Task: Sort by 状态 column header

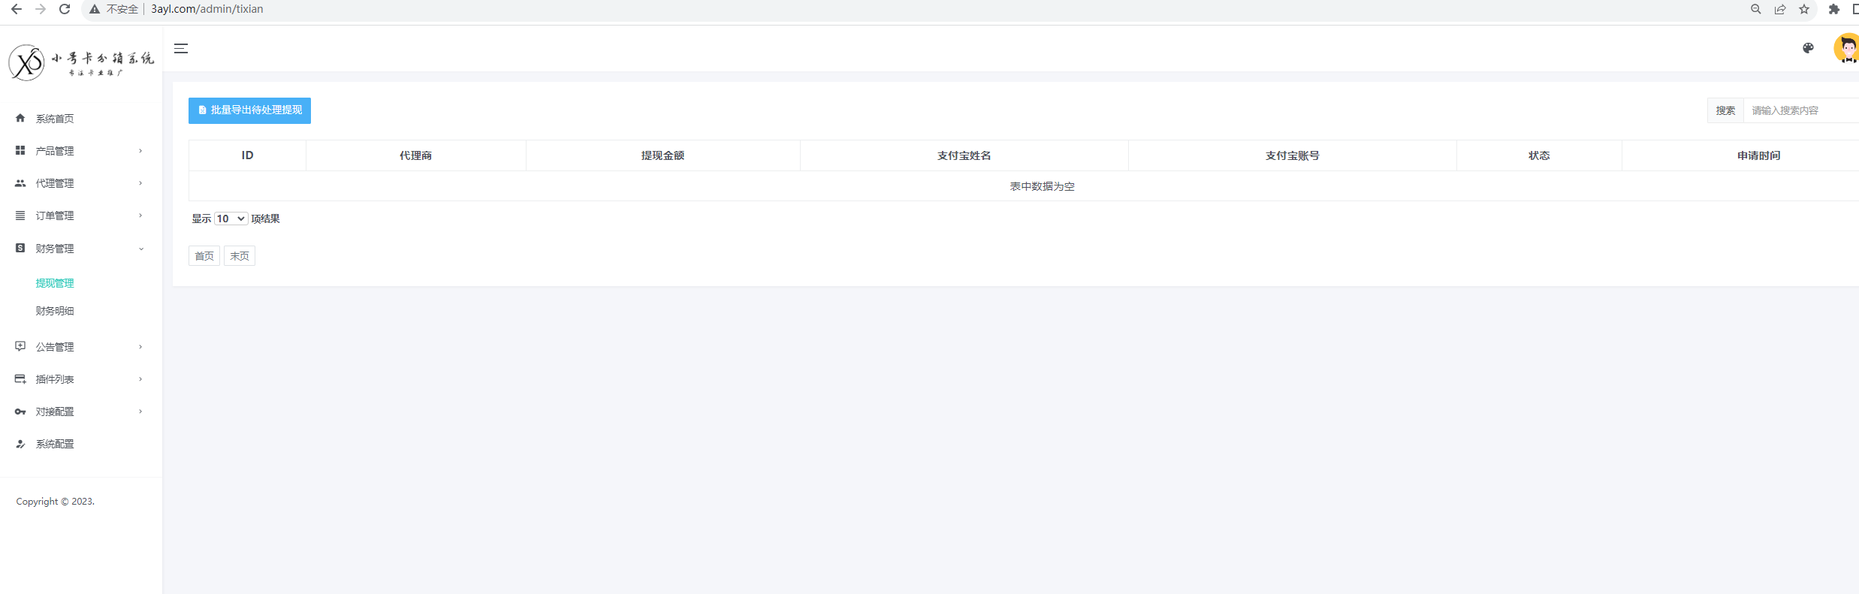Action: (x=1539, y=155)
